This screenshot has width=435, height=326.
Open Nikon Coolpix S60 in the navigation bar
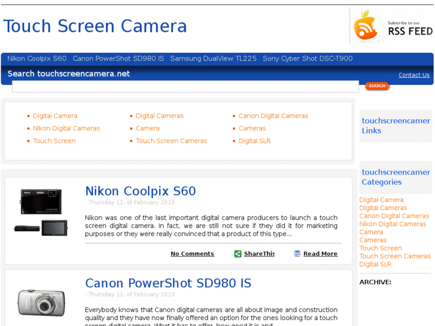point(37,59)
